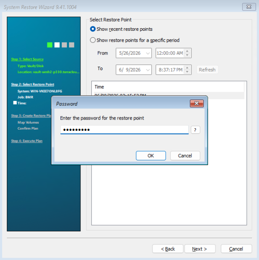Select Show recent restore points option

[x=121, y=29]
